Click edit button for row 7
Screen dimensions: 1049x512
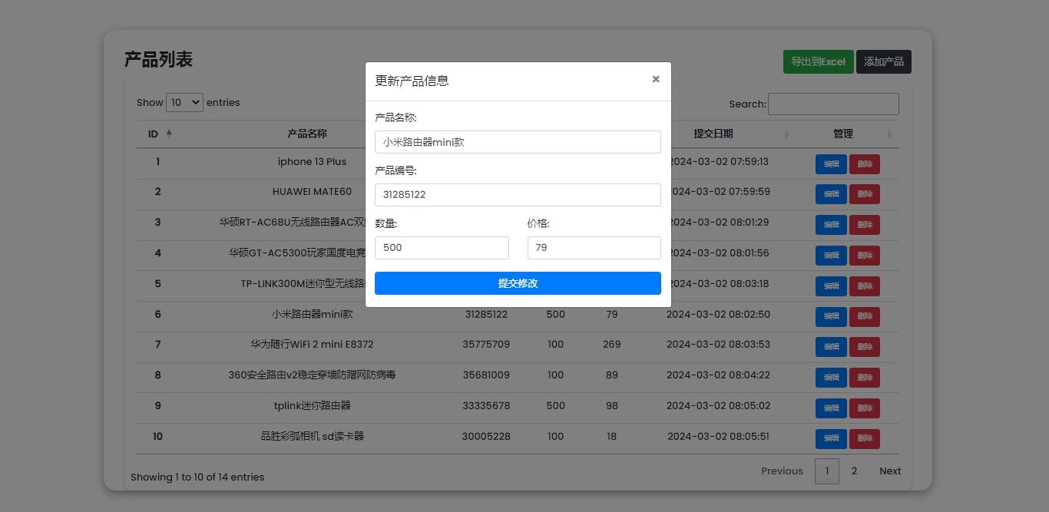(x=831, y=347)
